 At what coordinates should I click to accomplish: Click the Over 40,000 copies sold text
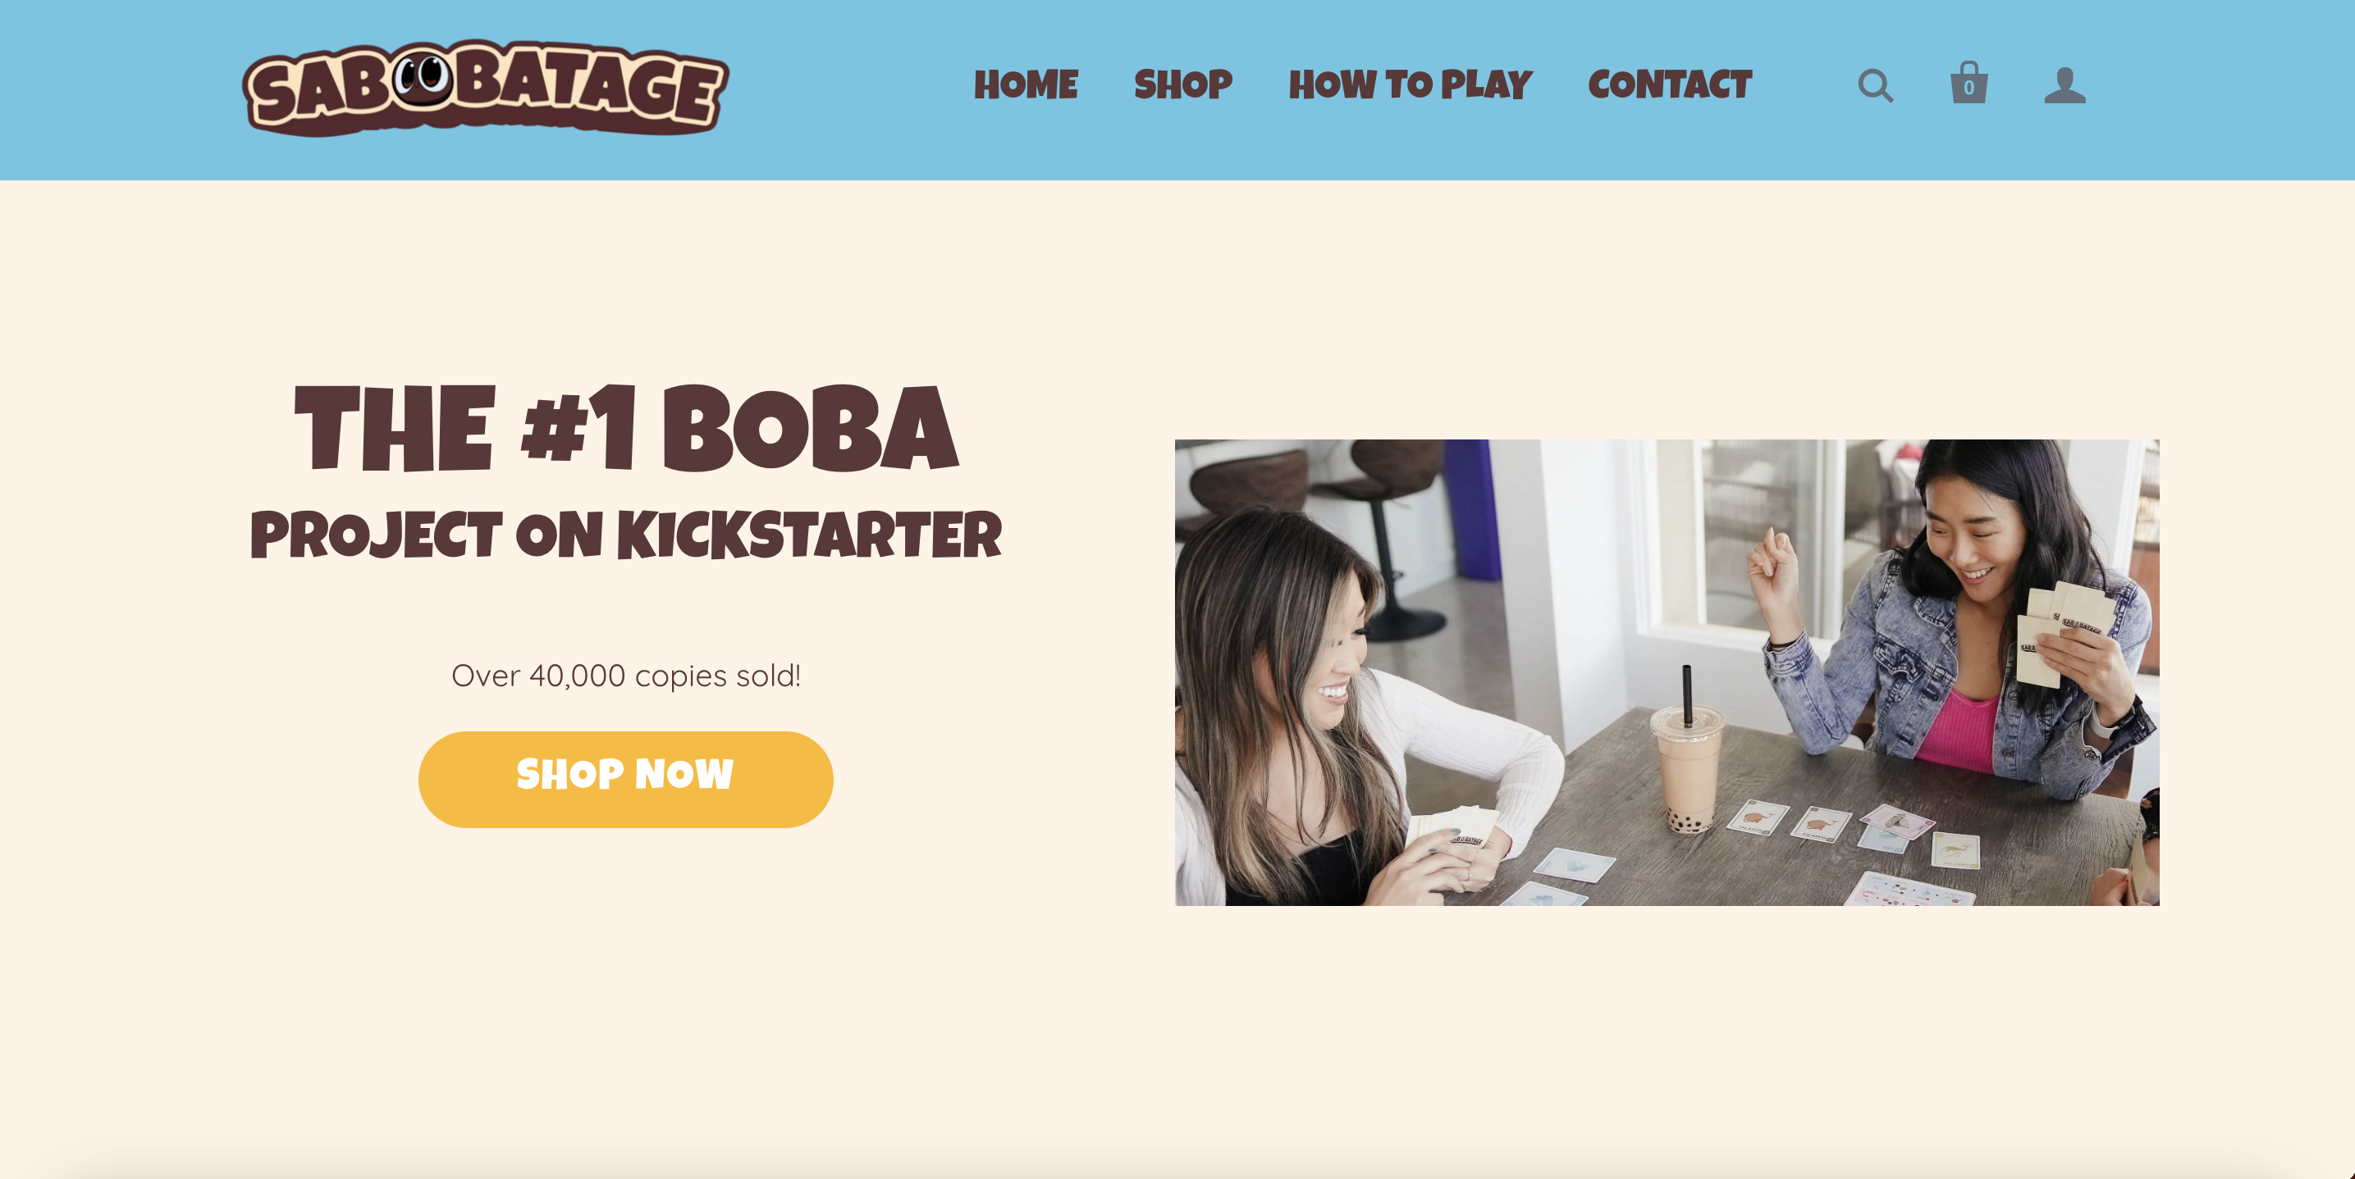626,676
